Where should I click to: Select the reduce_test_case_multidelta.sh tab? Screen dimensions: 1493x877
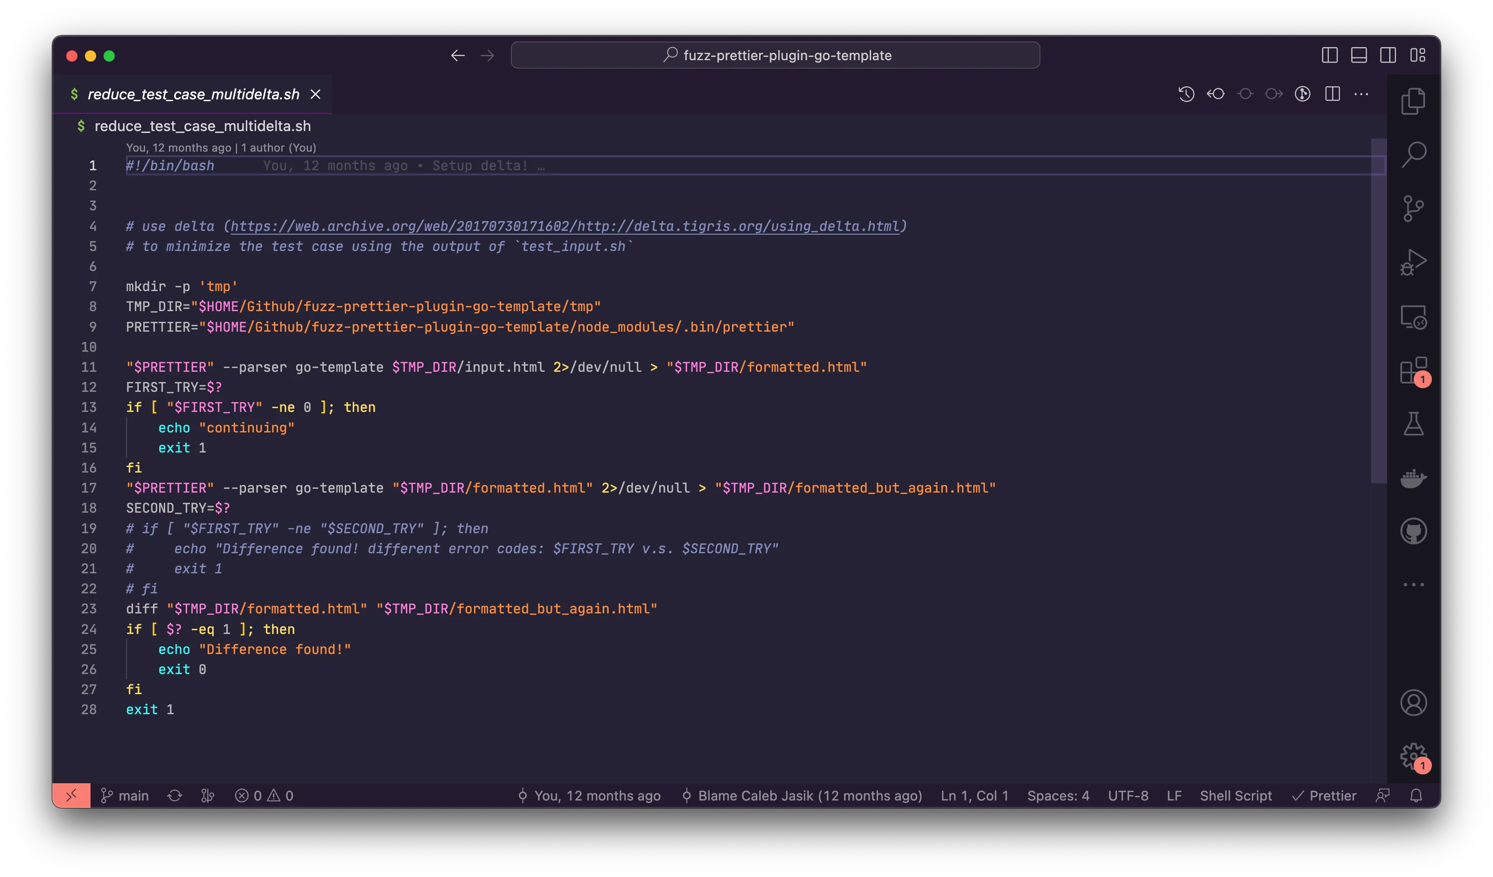(x=193, y=94)
